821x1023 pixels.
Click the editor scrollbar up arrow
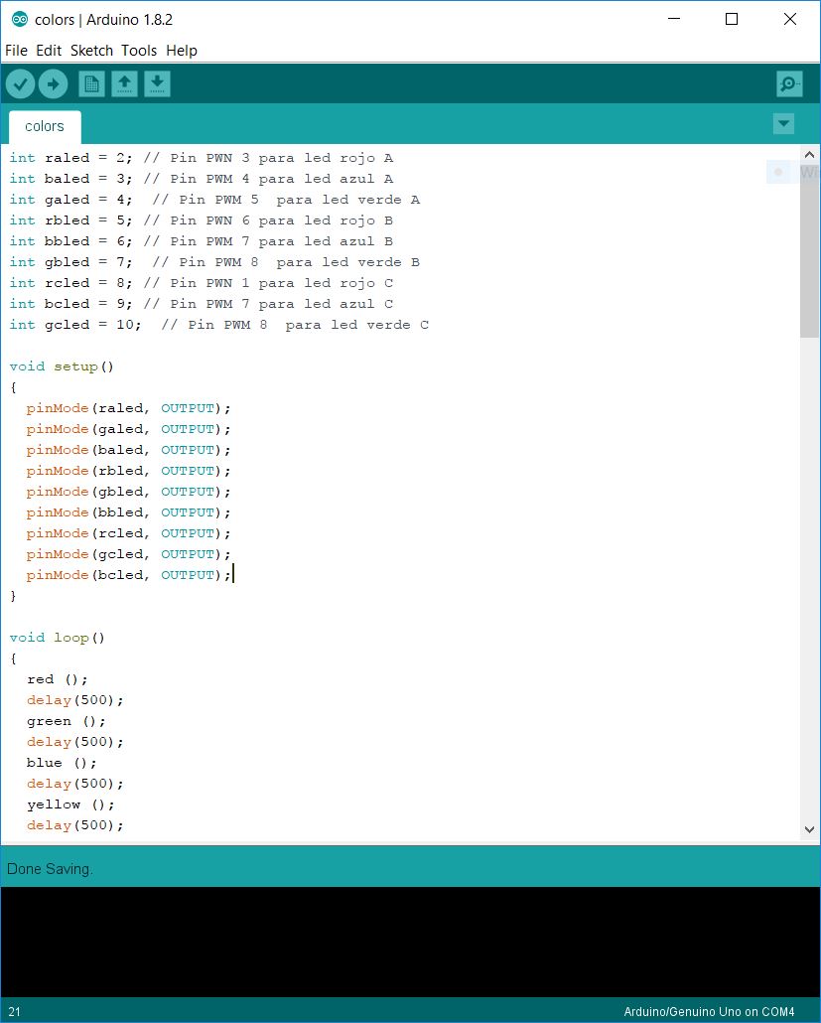(x=809, y=155)
